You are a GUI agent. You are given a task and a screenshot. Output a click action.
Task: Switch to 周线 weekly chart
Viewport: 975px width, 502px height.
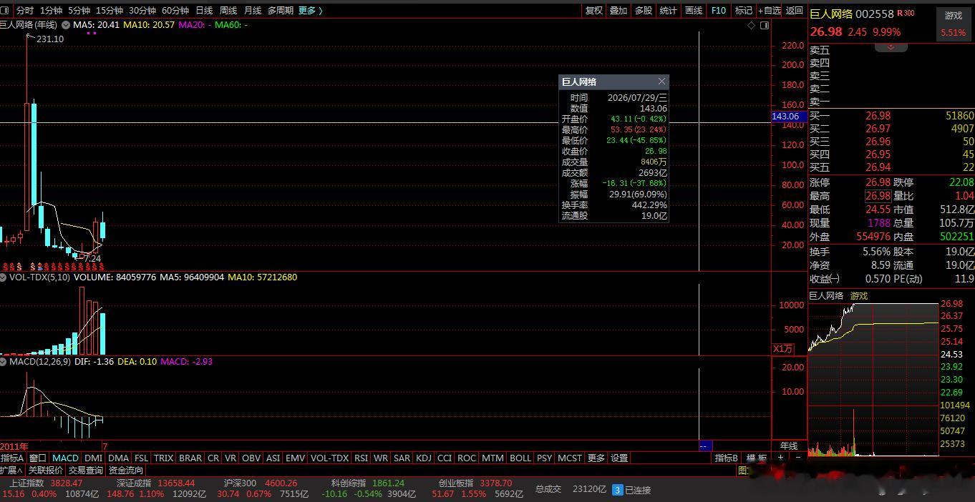tap(228, 10)
